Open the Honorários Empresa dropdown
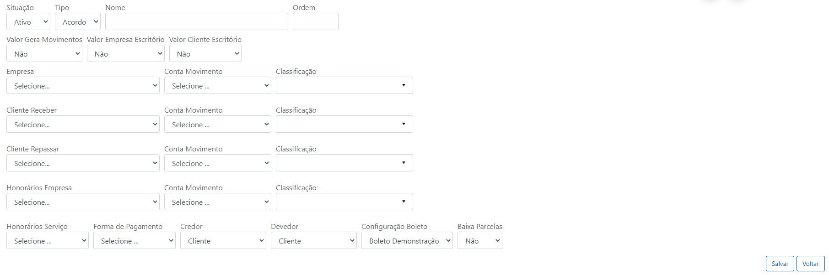The height and width of the screenshot is (275, 829). pos(83,202)
